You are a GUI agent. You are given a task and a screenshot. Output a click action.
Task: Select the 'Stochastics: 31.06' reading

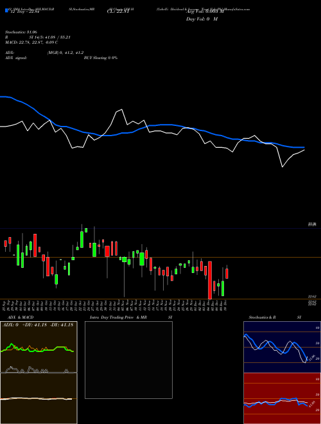coord(21,32)
